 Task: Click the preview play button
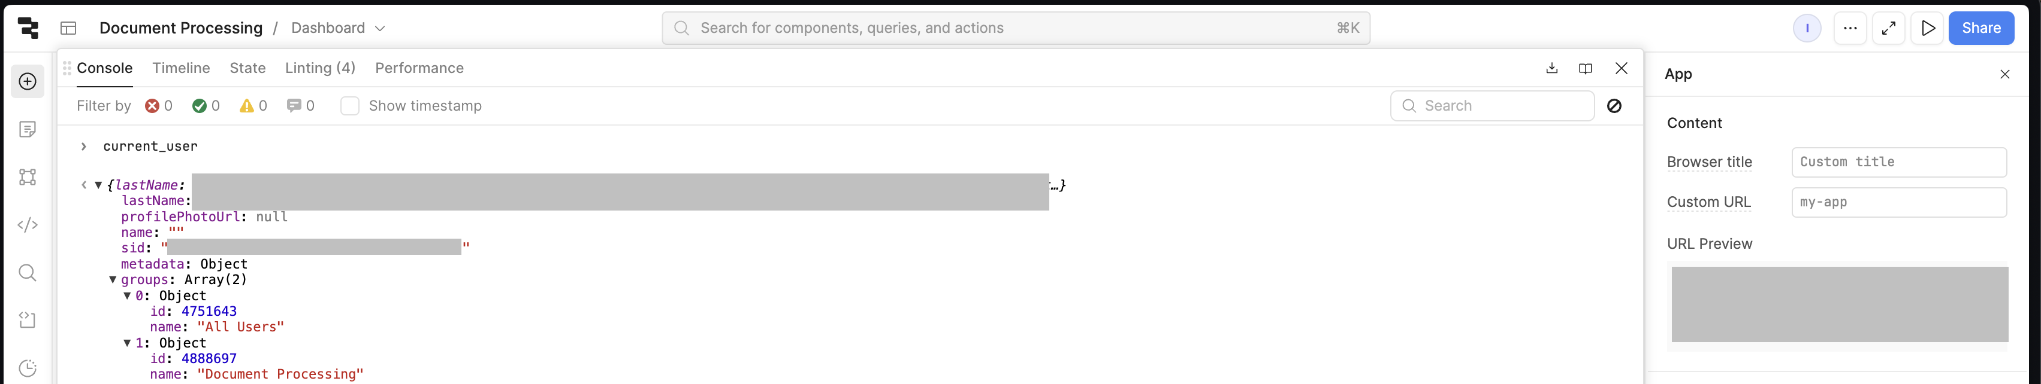tap(1928, 29)
